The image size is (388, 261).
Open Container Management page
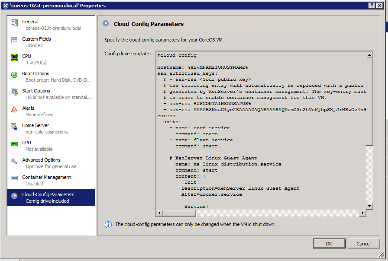click(x=51, y=180)
